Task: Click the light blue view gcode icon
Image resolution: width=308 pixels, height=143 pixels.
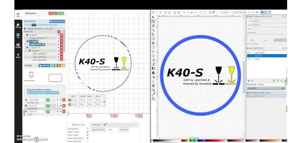Action: coord(53,65)
